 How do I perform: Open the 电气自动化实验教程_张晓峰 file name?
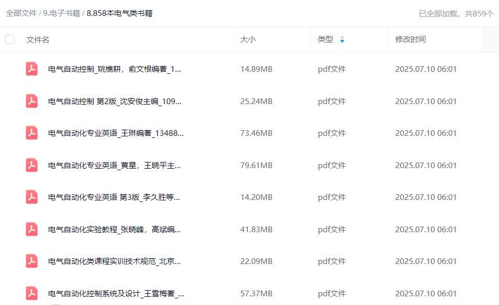click(114, 229)
